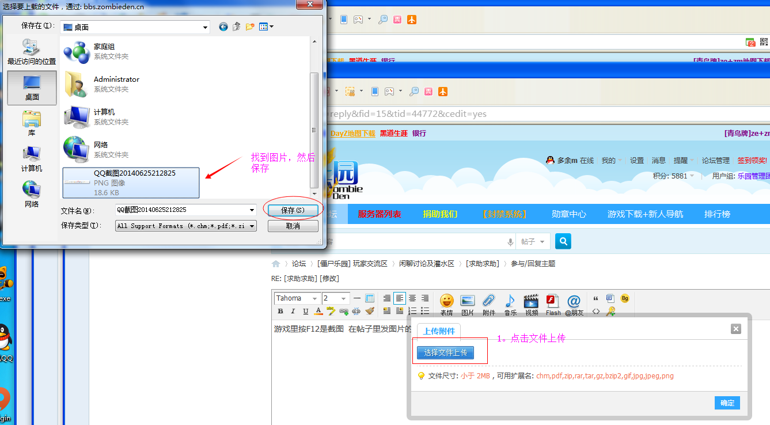Select 库 in the dialog sidebar
This screenshot has height=425, width=770.
32,123
